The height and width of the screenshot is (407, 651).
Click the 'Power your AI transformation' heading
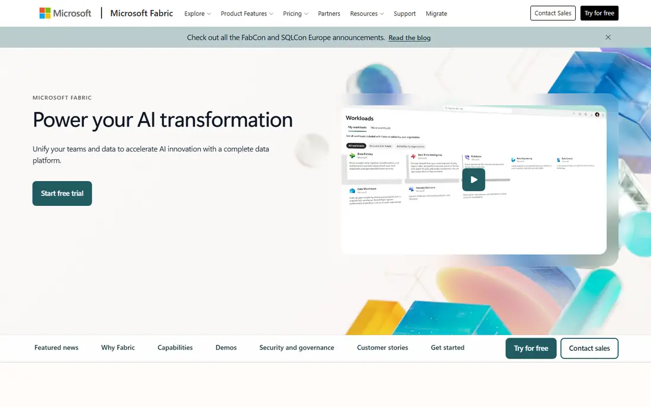coord(163,120)
